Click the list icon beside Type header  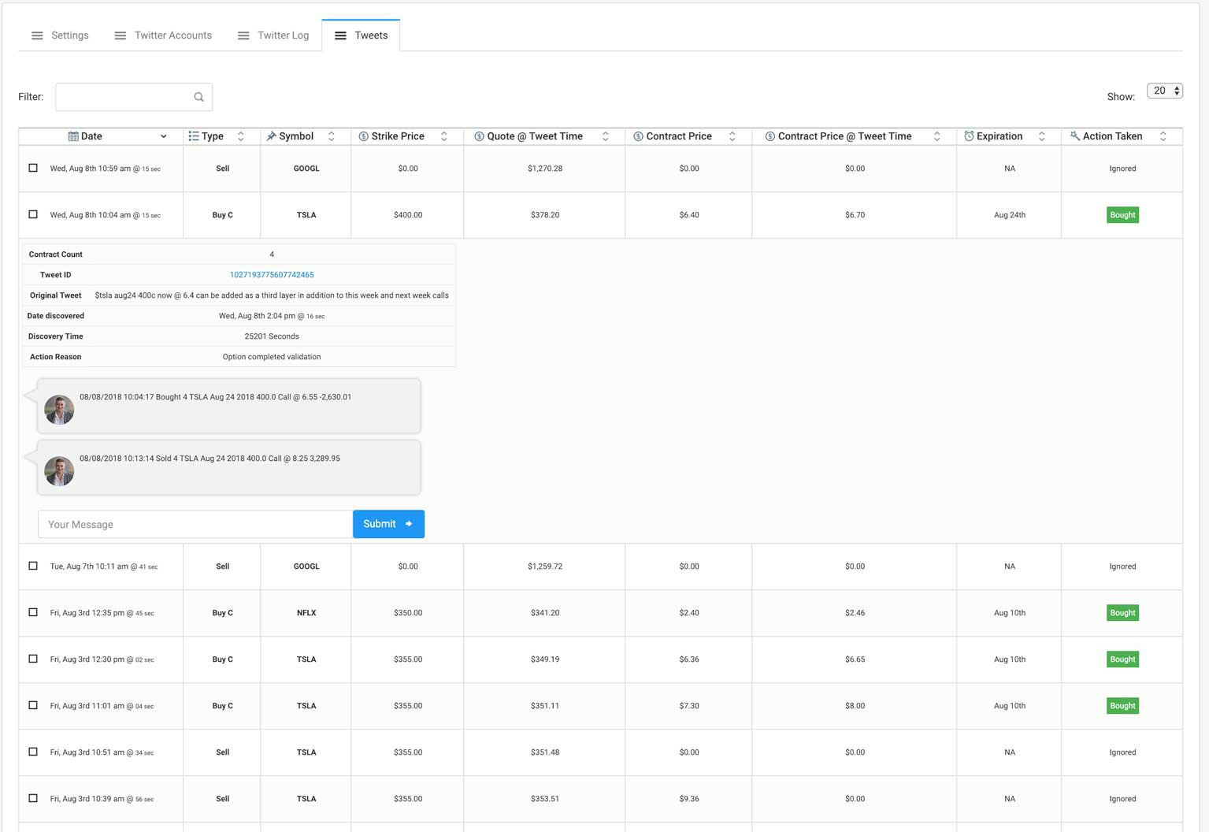tap(194, 136)
